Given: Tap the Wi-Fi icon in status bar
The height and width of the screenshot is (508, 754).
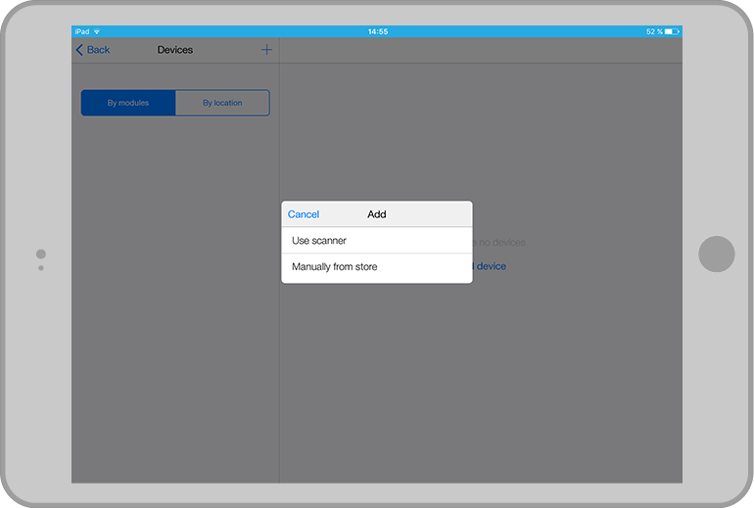Looking at the screenshot, I should [x=97, y=31].
